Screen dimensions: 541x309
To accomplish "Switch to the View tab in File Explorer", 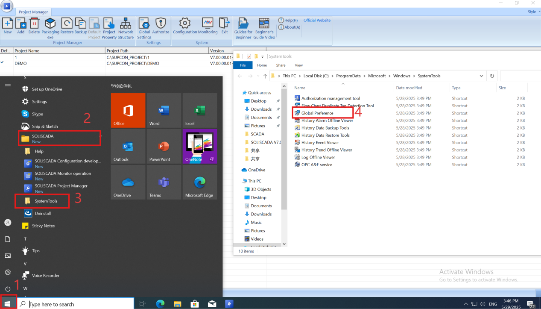I will tap(299, 65).
